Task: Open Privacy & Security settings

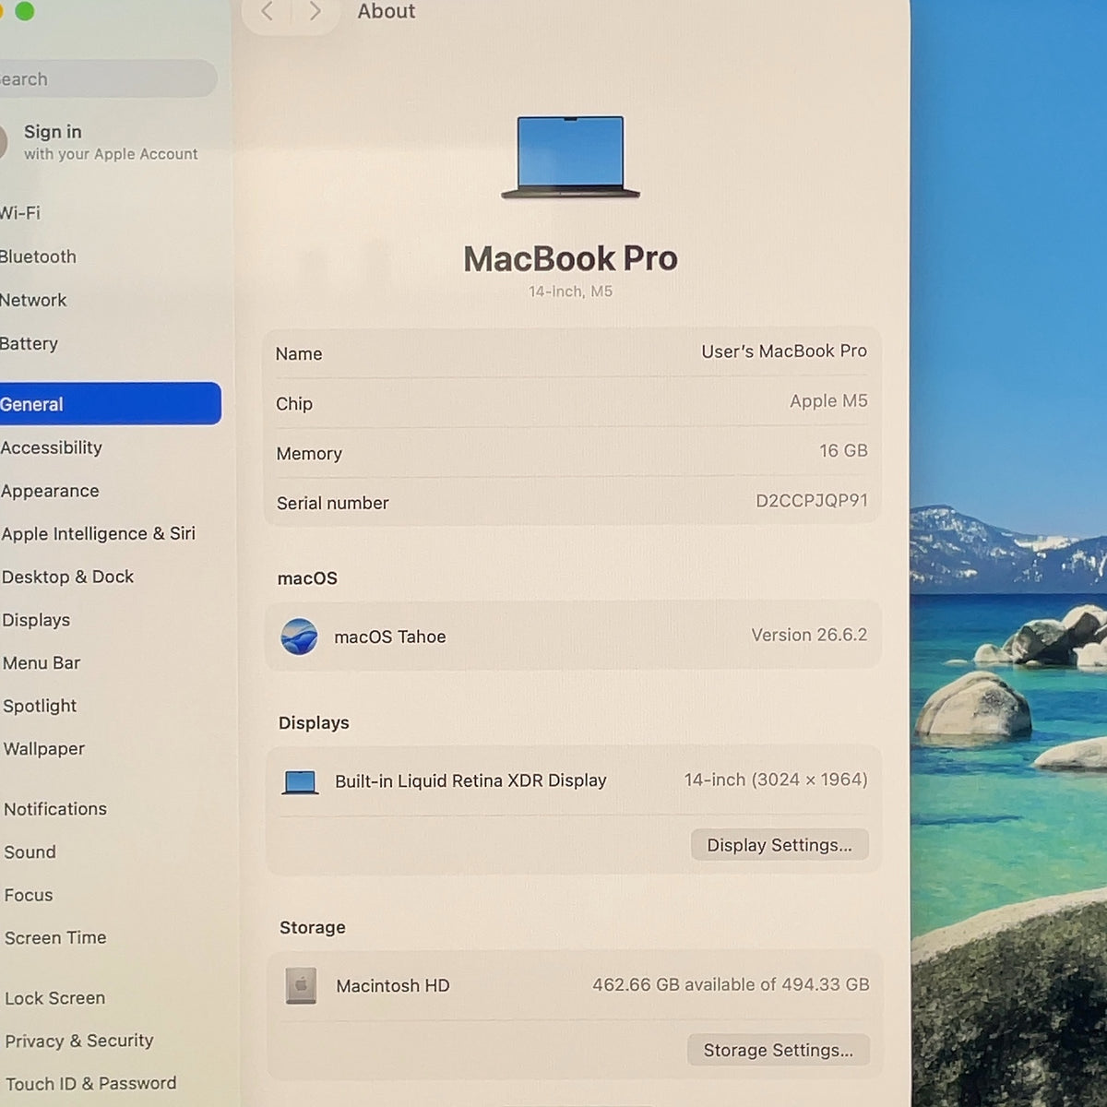Action: 79,1041
